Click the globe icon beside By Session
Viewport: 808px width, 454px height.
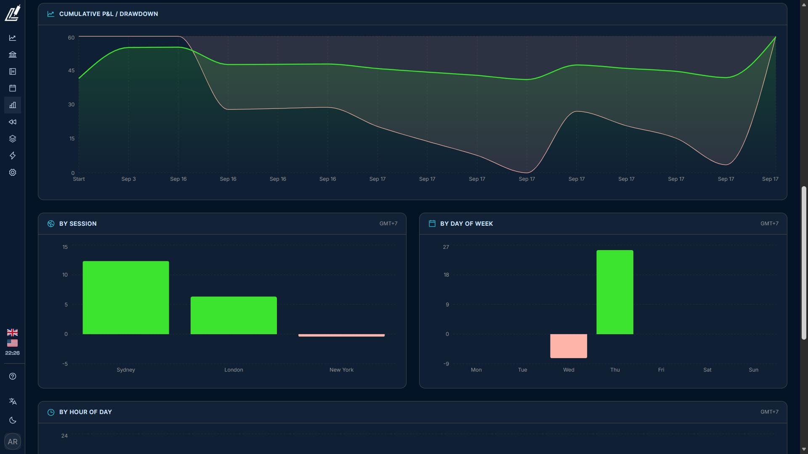click(51, 224)
